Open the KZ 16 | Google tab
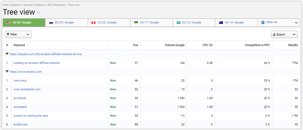This screenshot has width=303, height=130. [x=194, y=23]
